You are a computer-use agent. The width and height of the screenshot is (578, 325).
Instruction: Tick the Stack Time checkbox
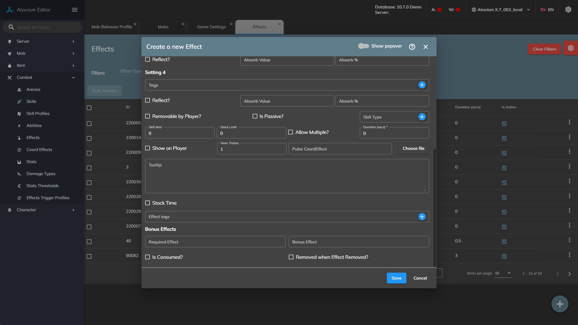pos(148,203)
